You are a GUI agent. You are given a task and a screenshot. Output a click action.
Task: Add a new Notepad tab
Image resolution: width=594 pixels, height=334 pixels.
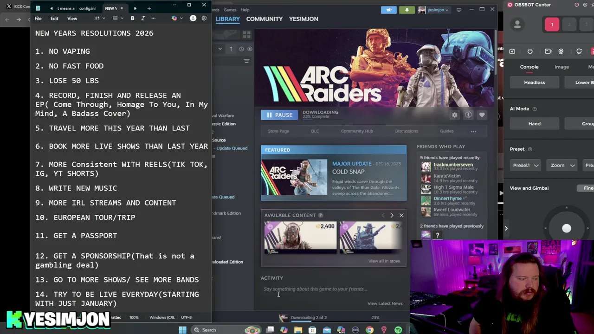coord(149,8)
